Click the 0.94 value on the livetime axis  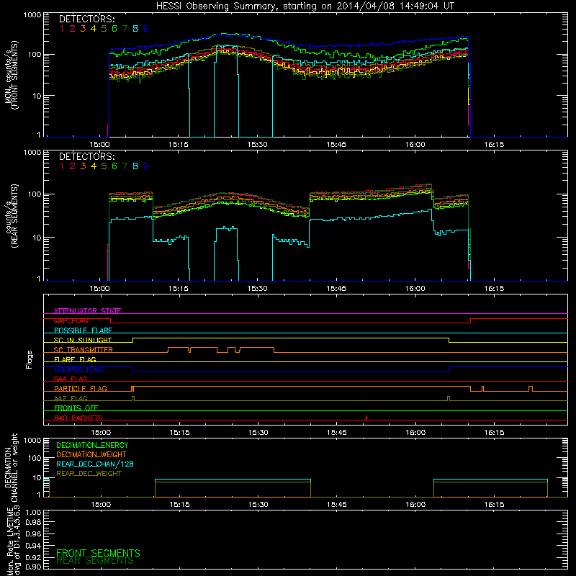tap(33, 546)
